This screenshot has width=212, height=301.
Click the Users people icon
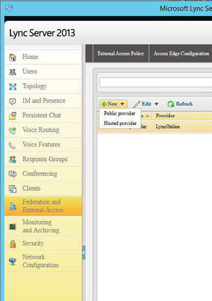12,72
